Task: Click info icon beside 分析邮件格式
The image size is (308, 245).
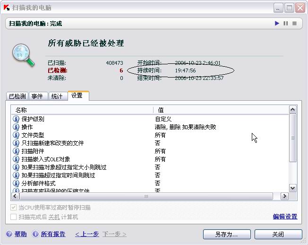Action: [16, 183]
